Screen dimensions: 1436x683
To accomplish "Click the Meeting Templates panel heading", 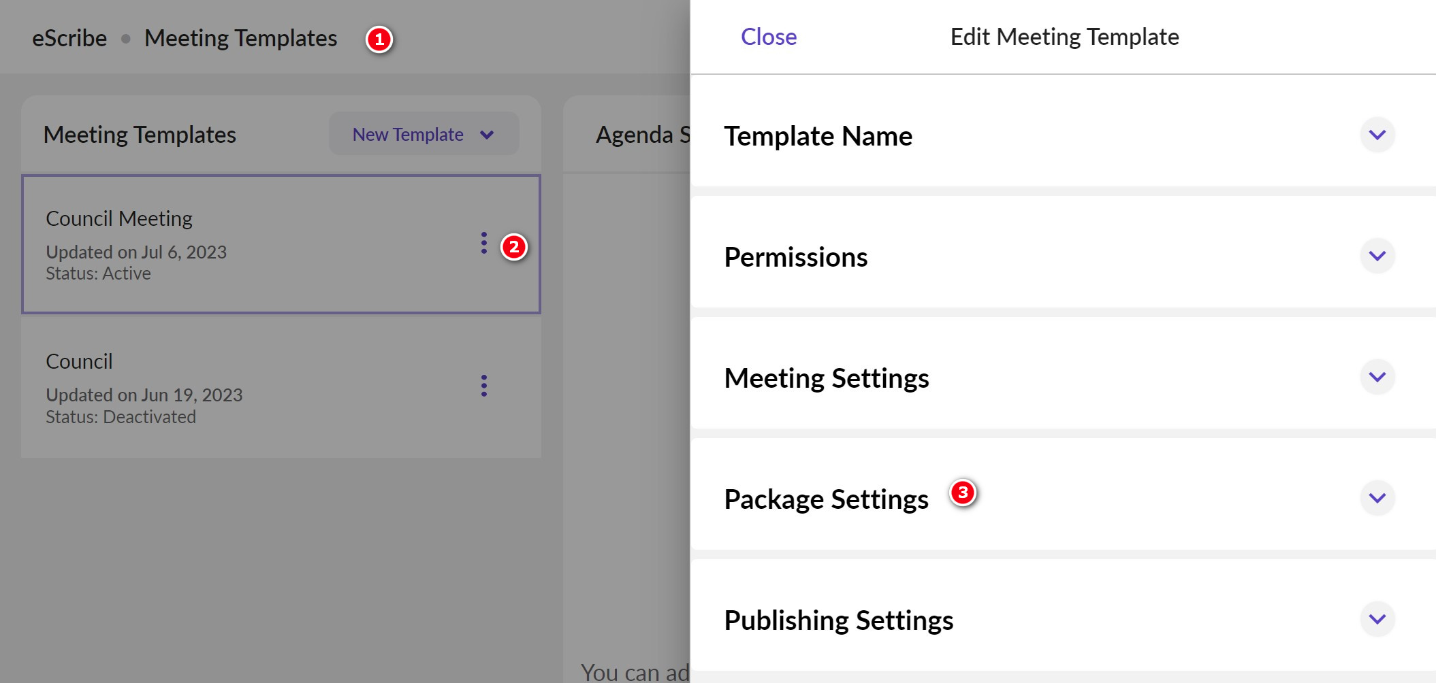I will [x=140, y=135].
